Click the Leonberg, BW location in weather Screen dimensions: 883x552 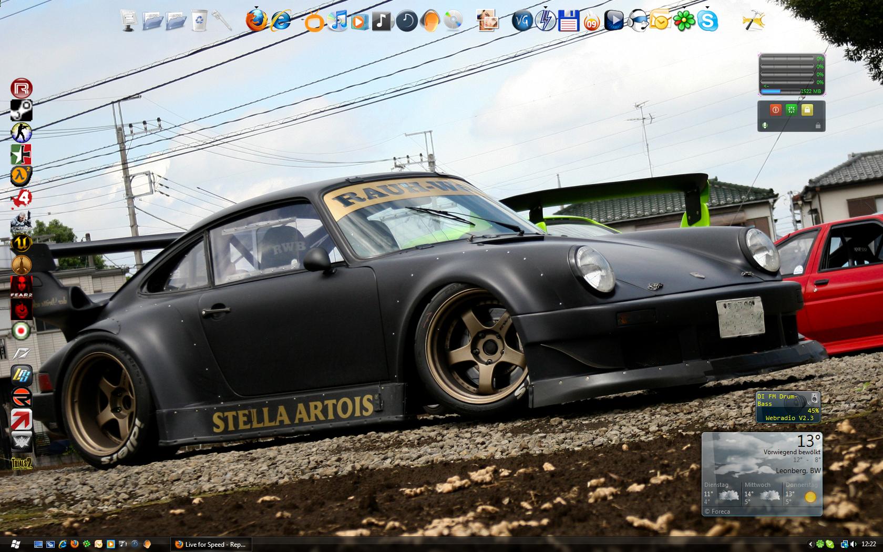[798, 471]
